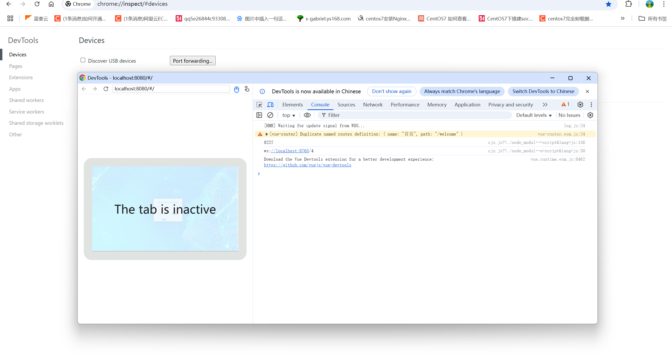Click the inspect element selector icon
Viewport: 672px width, 362px height.
pyautogui.click(x=259, y=105)
